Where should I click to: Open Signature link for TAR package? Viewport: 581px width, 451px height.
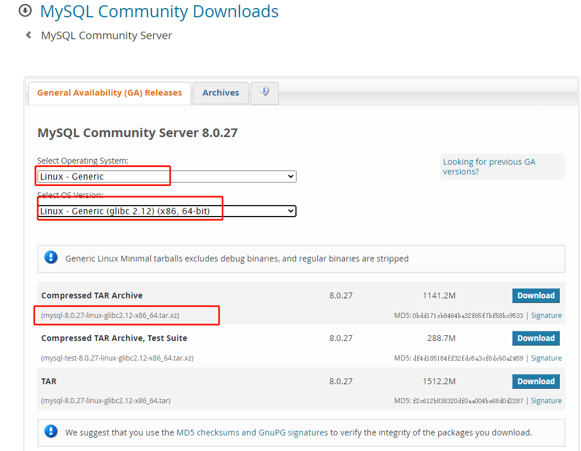[x=546, y=400]
